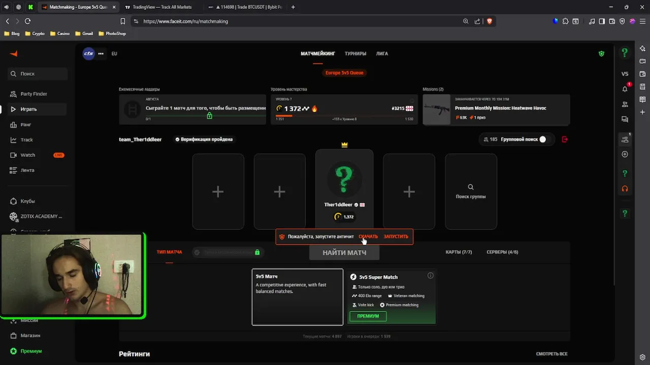Screen dimensions: 650x365
Task: Open ZOTIX ACADEMY club in sidebar
Action: (38, 216)
